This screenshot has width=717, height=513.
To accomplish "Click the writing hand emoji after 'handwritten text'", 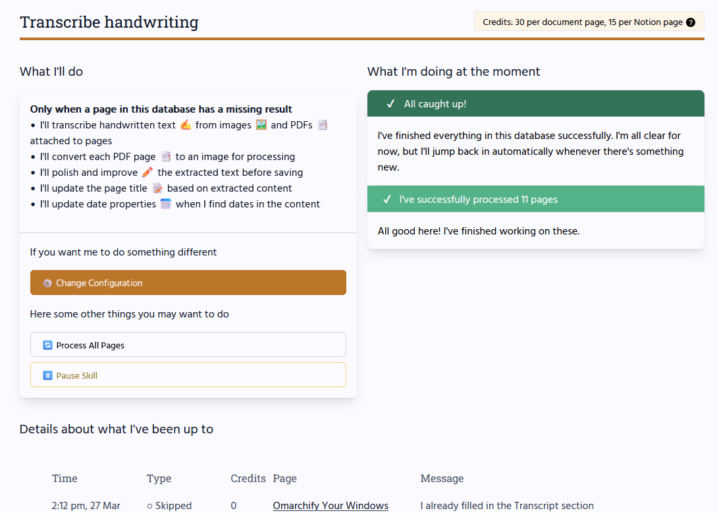I will (186, 125).
